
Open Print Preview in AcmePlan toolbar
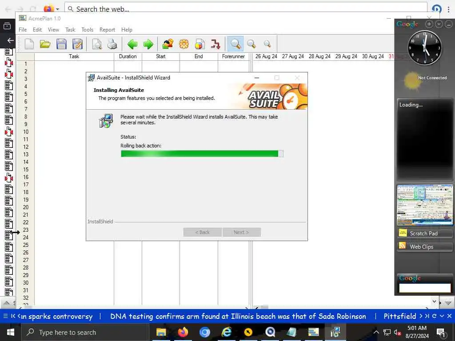coord(96,44)
